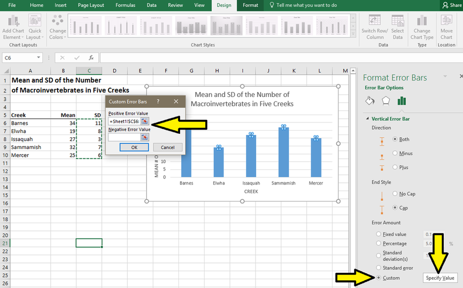Choose the Custom error amount option

(378, 278)
